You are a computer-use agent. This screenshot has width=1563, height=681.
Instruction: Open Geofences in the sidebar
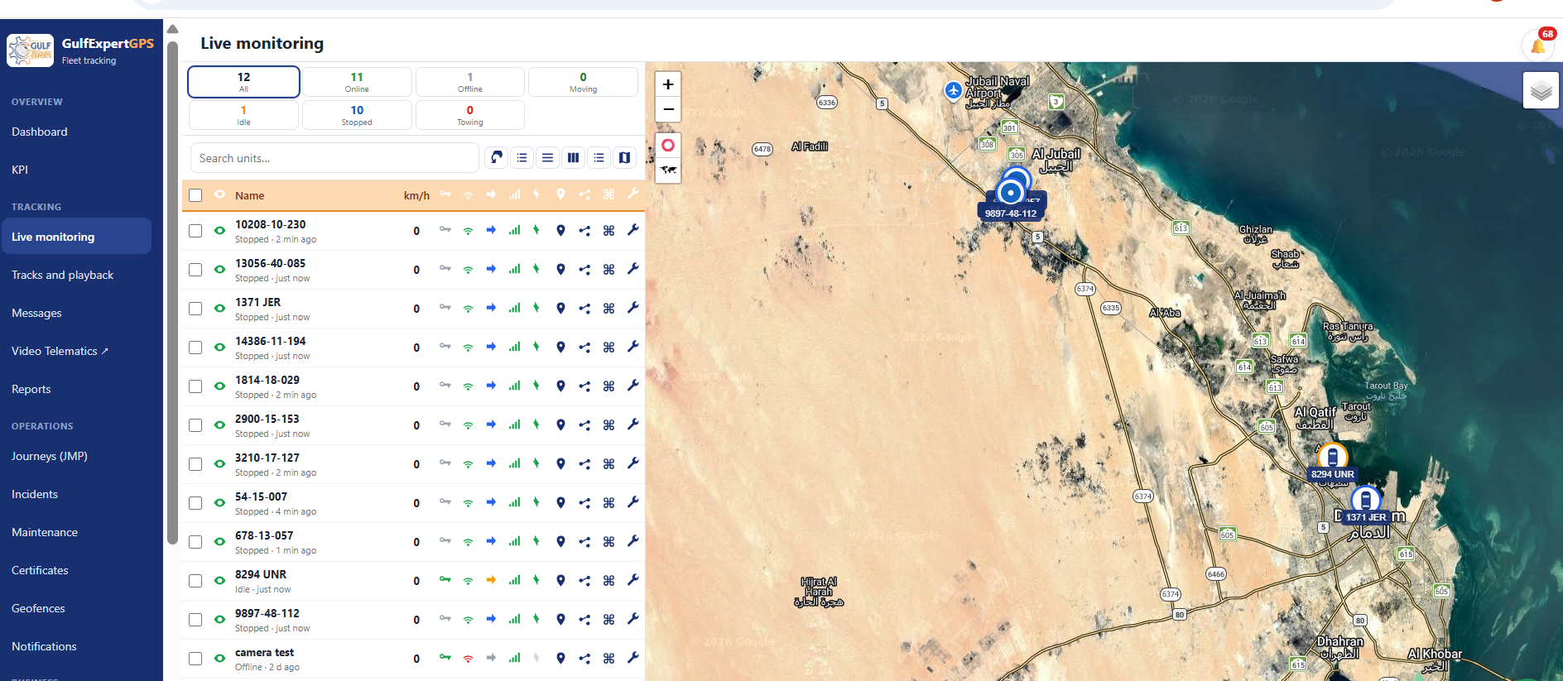38,608
